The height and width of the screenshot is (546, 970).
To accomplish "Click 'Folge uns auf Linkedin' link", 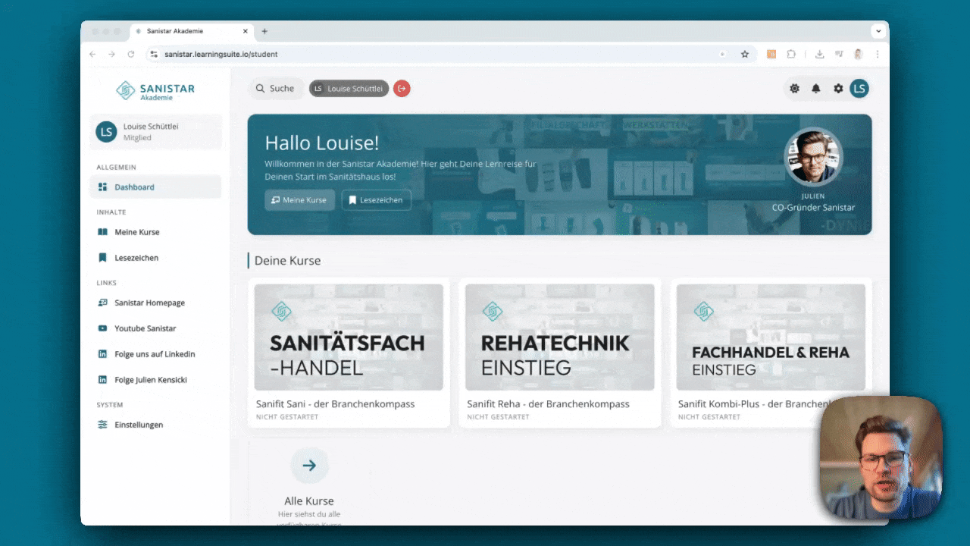I will pyautogui.click(x=155, y=354).
